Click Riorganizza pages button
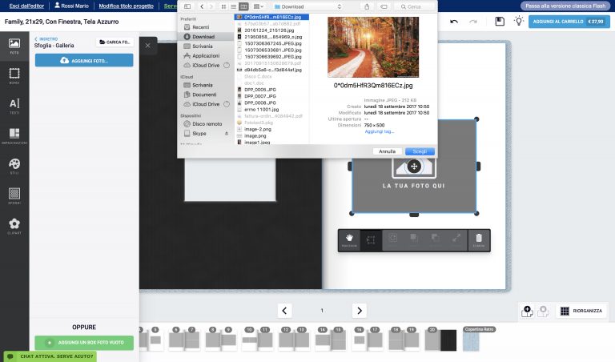Screen dimensions: 615x362 tap(581, 311)
